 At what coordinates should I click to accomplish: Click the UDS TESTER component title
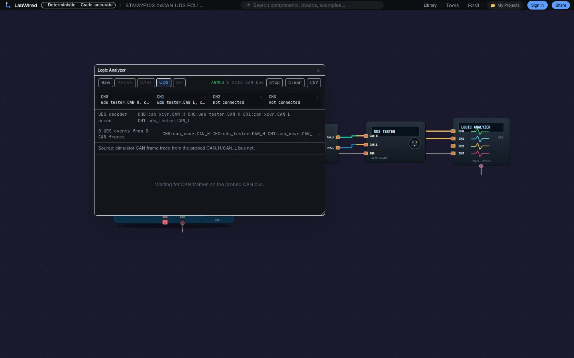point(385,132)
